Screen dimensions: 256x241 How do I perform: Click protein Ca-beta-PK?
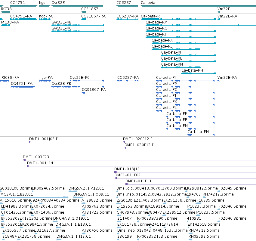click(x=167, y=102)
